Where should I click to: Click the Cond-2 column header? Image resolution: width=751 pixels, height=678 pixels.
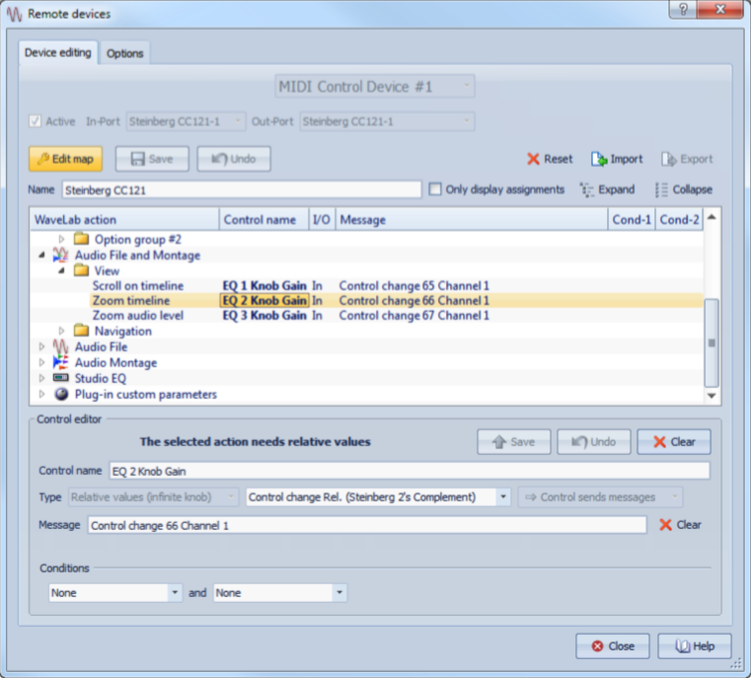click(679, 220)
